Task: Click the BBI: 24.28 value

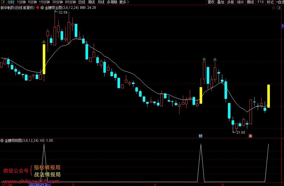Action: click(x=88, y=8)
